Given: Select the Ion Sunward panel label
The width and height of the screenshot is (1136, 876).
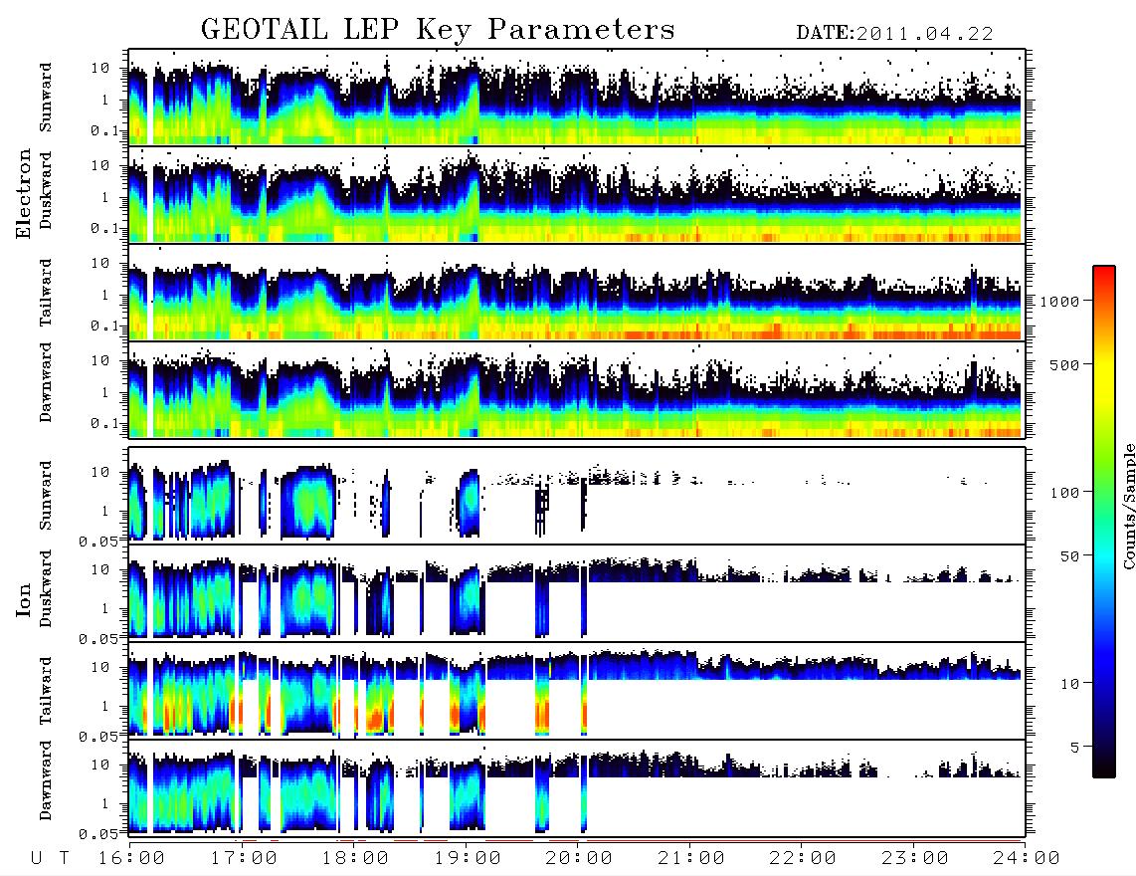Looking at the screenshot, I should click(x=46, y=496).
